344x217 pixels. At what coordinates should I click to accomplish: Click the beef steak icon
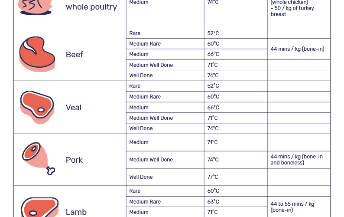pyautogui.click(x=37, y=54)
